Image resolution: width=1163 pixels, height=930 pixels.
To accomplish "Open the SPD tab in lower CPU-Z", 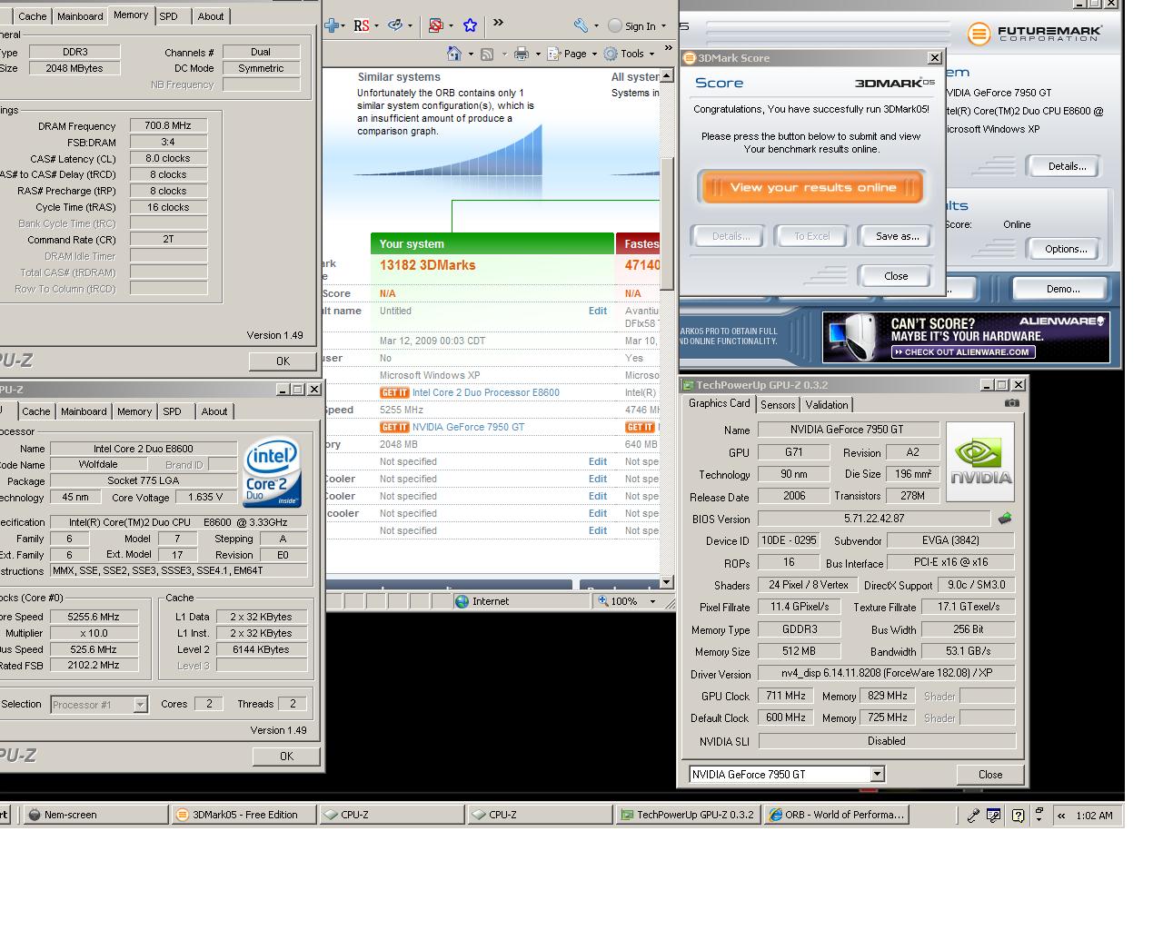I will 172,411.
